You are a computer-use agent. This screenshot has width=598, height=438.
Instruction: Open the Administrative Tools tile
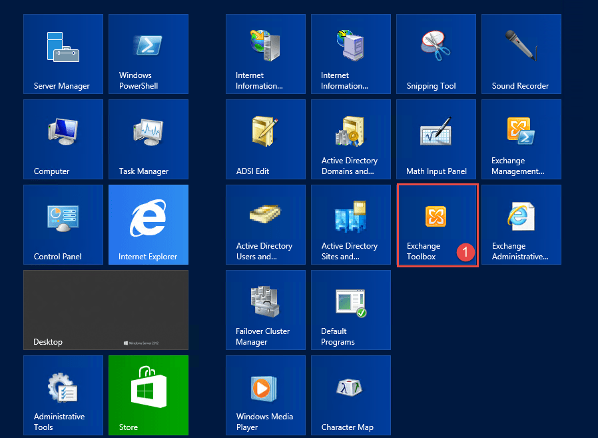(63, 395)
